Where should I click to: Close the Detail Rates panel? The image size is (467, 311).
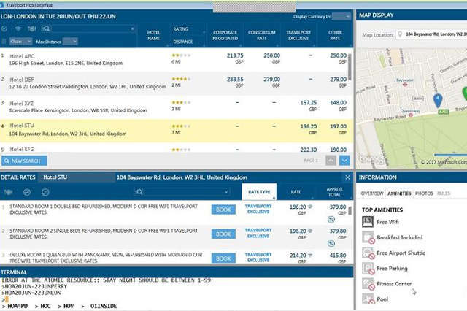(x=347, y=177)
